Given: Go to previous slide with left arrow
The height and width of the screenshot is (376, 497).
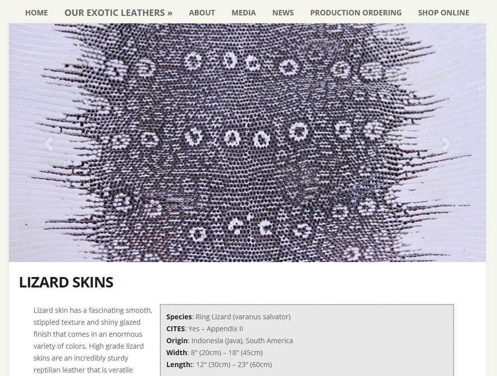Looking at the screenshot, I should pyautogui.click(x=48, y=144).
